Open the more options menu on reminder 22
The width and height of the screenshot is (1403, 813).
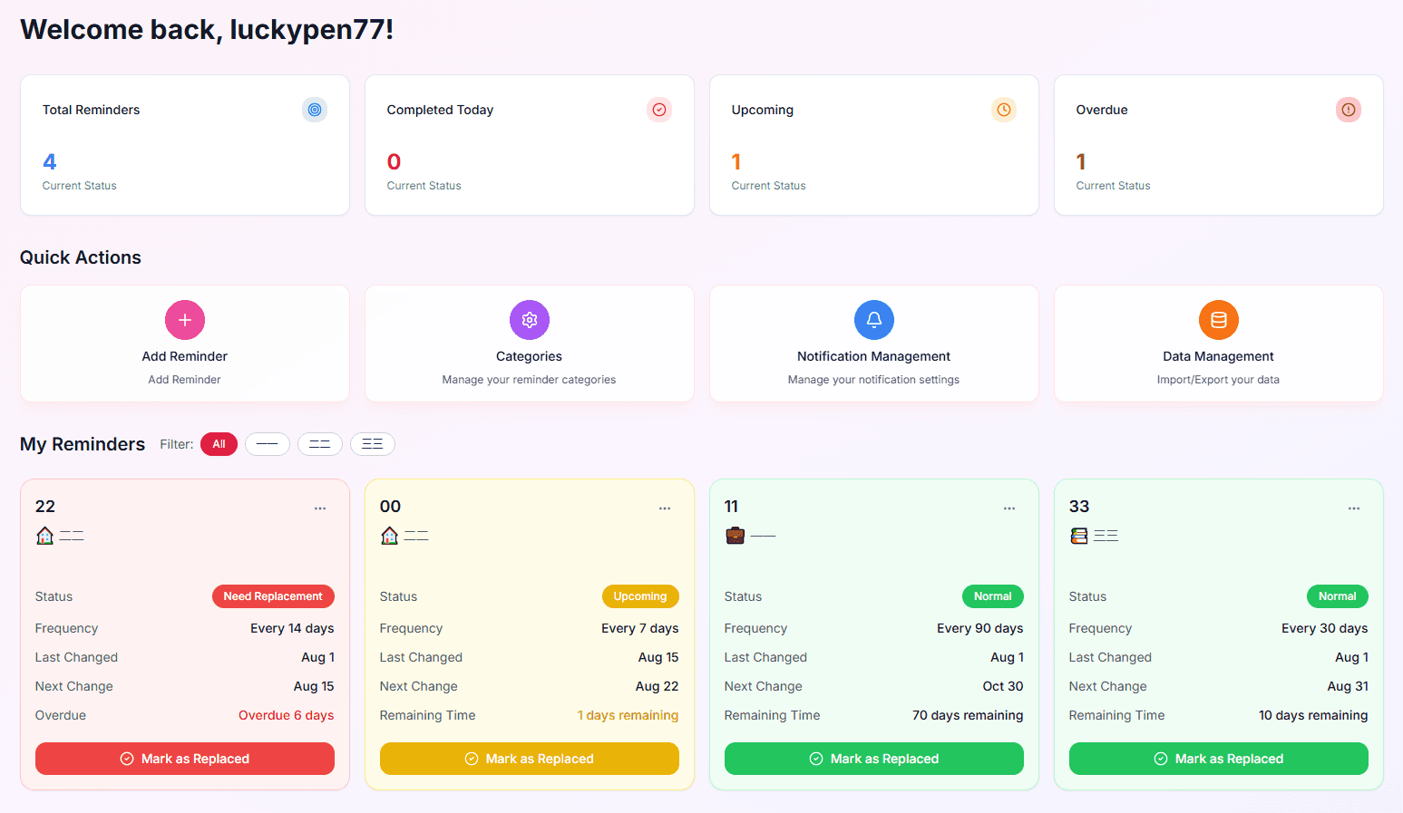[x=320, y=508]
